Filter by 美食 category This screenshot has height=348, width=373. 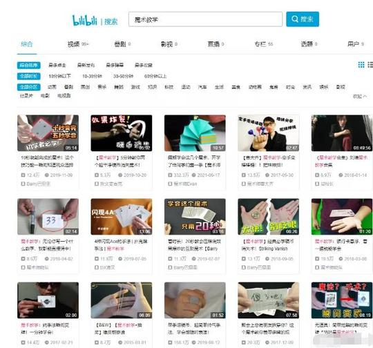[236, 87]
